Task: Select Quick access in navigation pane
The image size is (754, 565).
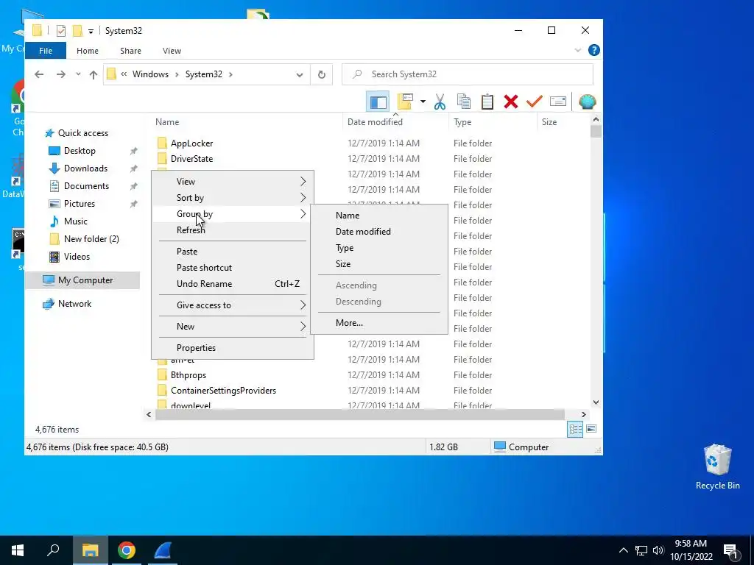Action: point(82,133)
